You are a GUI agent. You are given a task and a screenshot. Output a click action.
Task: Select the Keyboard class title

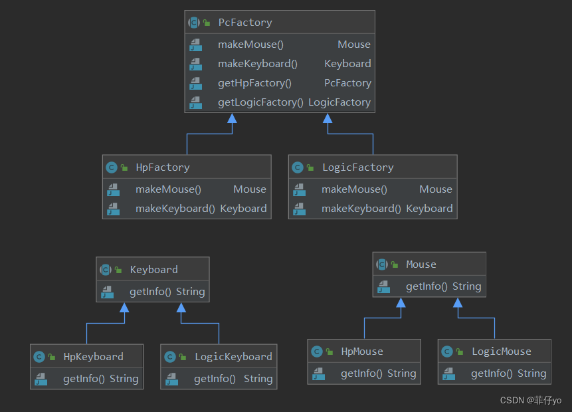pyautogui.click(x=154, y=270)
